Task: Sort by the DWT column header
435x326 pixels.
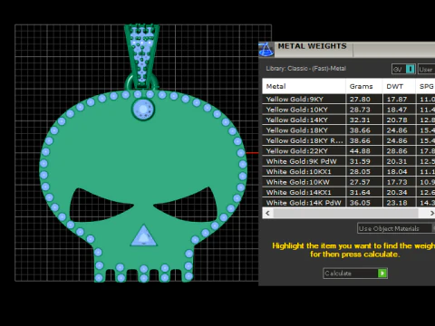Action: pyautogui.click(x=399, y=86)
